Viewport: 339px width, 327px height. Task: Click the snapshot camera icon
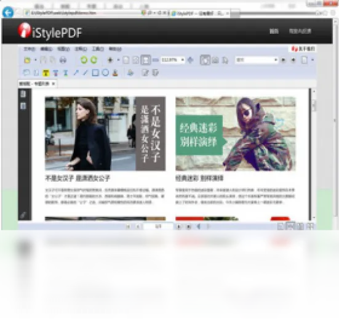click(215, 60)
